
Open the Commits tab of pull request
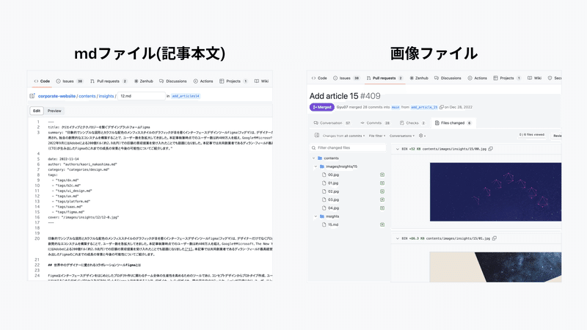[376, 122]
